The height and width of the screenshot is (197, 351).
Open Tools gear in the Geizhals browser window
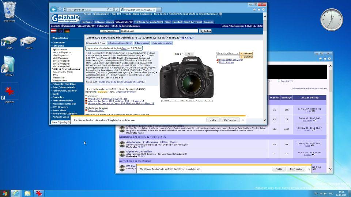pyautogui.click(x=263, y=9)
